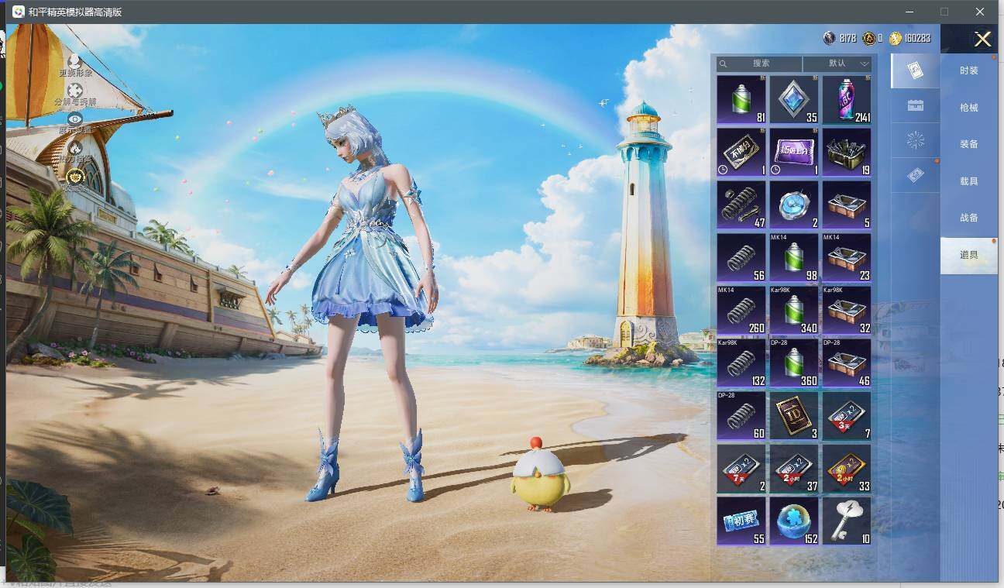Image resolution: width=1004 pixels, height=588 pixels.
Task: Select the Kar98K spring item 132
Action: [x=741, y=363]
